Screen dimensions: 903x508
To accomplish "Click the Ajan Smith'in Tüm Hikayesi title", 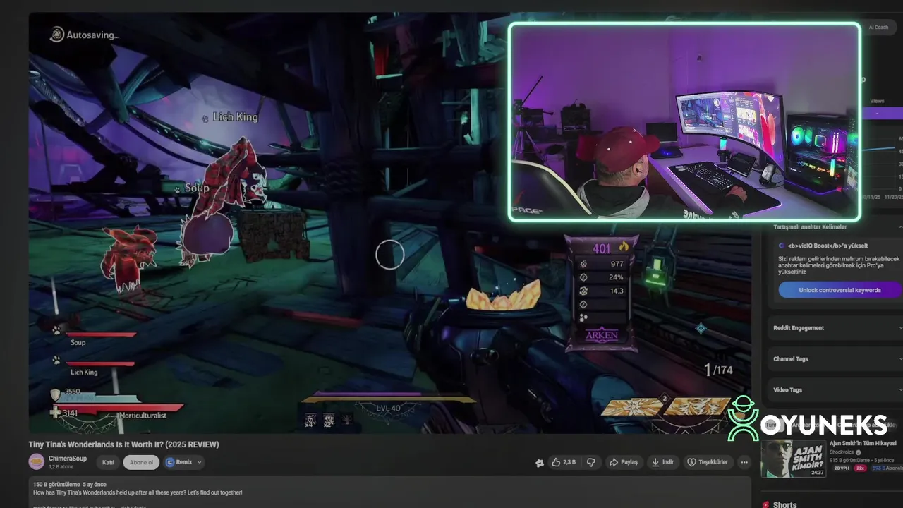I will click(863, 443).
